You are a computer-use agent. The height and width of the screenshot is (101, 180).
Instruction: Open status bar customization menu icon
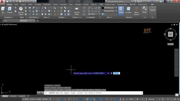click(178, 99)
